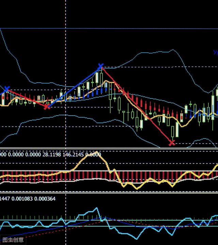Screen dimensions: 218x245
Task: Click the vertical dotted crosshair line
Action: pyautogui.click(x=65, y=41)
